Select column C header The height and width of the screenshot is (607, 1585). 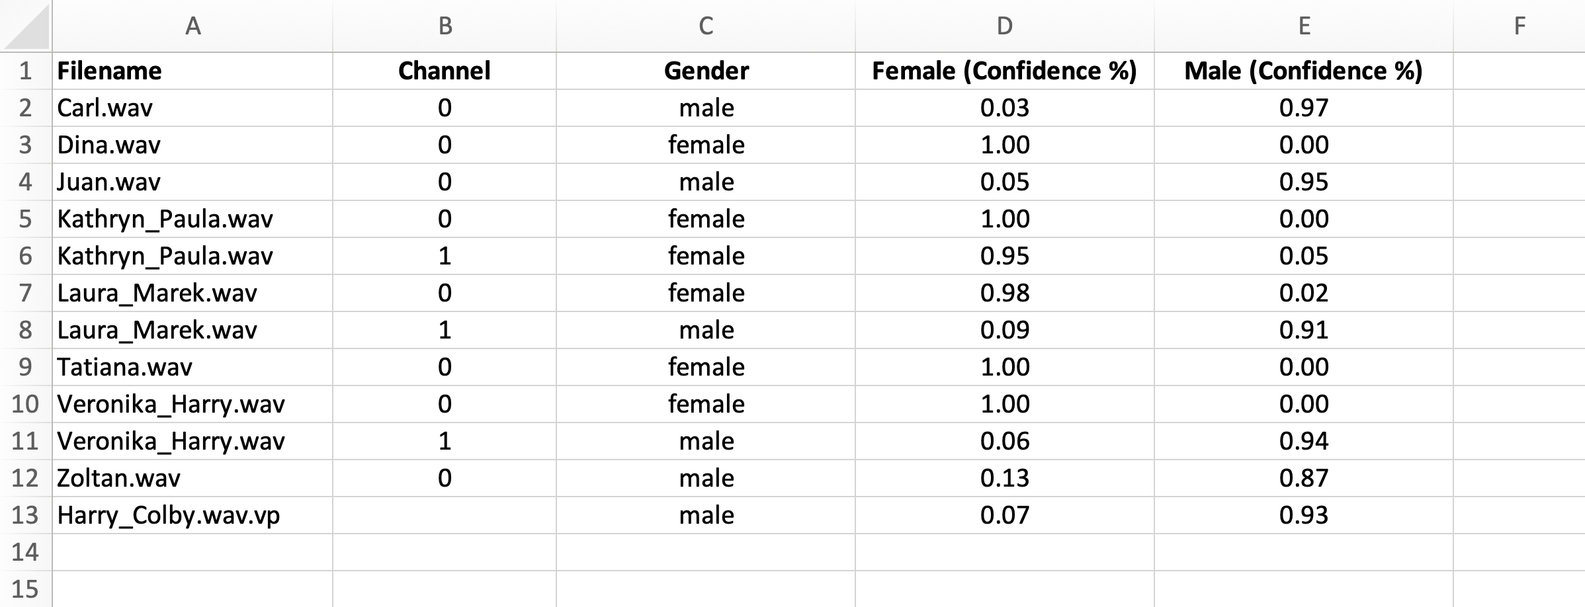coord(706,26)
